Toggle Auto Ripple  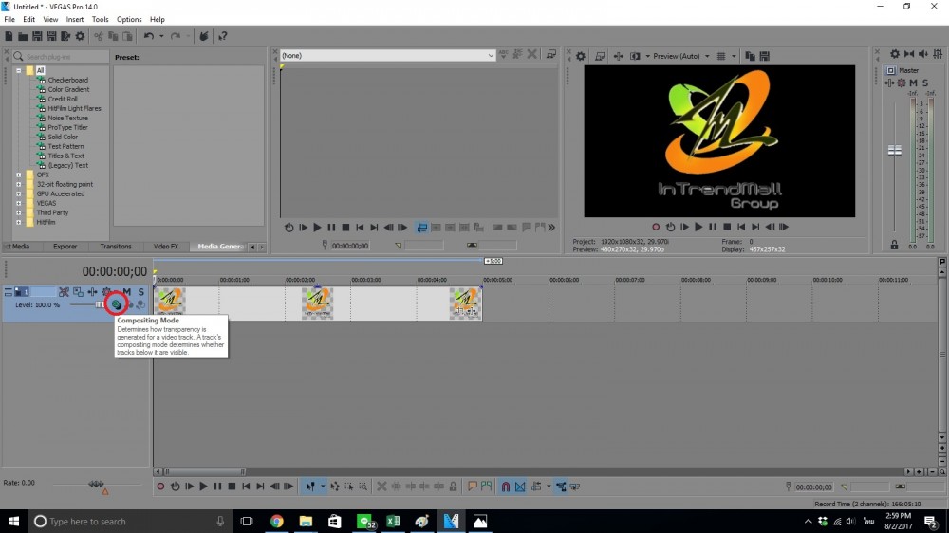[x=536, y=487]
